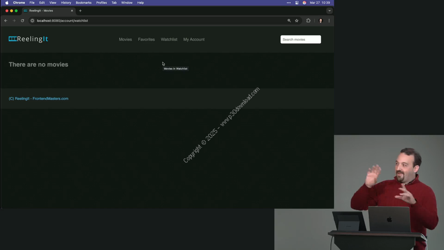The height and width of the screenshot is (250, 444).
Task: Bookmark this page with star icon
Action: coord(297,20)
